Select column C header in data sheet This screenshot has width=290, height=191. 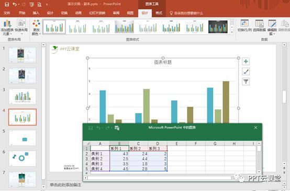138,144
